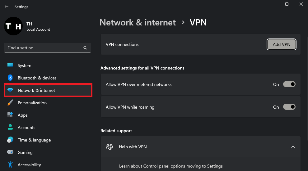Collapse the Help with VPN section
This screenshot has height=171, width=308.
point(293,147)
